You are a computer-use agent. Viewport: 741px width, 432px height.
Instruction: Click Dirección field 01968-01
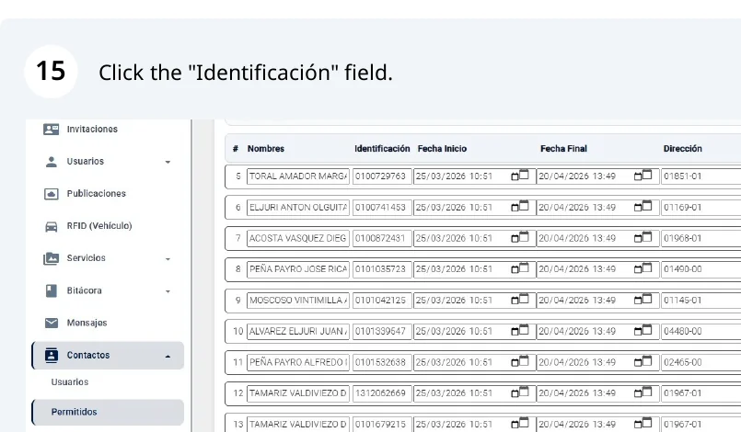point(700,238)
